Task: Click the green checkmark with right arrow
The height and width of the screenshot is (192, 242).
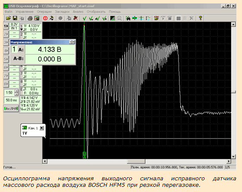Action: point(105,18)
